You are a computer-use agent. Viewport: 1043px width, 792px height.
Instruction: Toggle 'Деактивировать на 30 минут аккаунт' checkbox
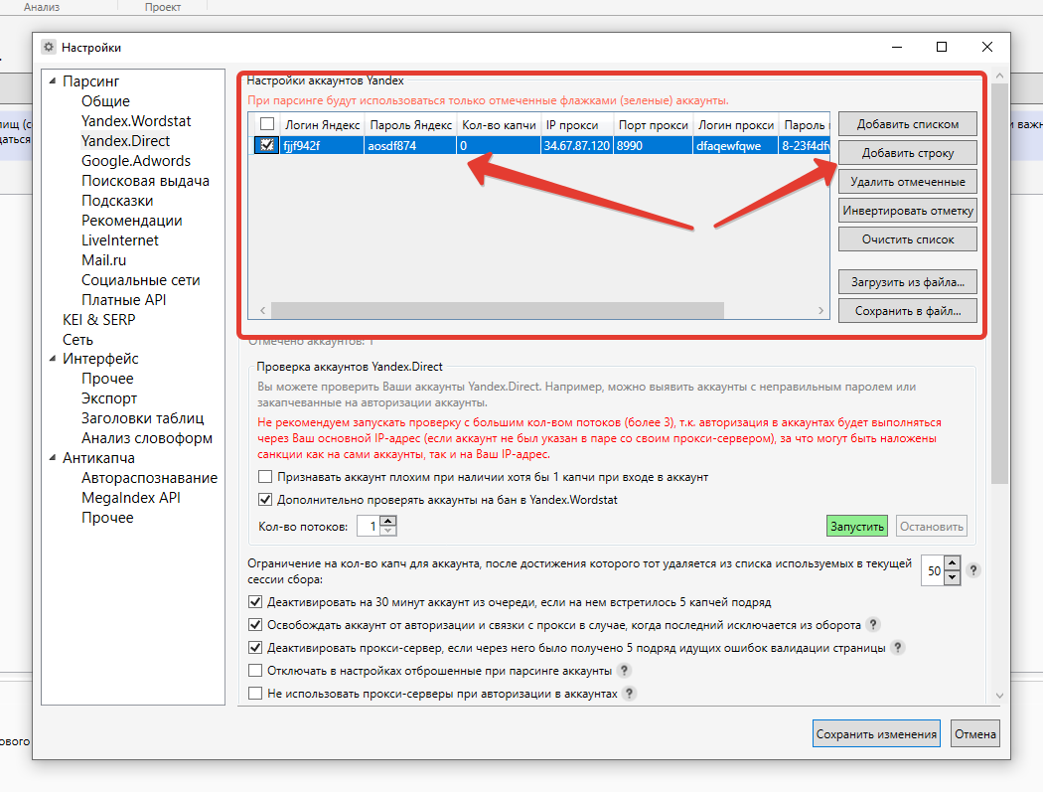coord(254,602)
